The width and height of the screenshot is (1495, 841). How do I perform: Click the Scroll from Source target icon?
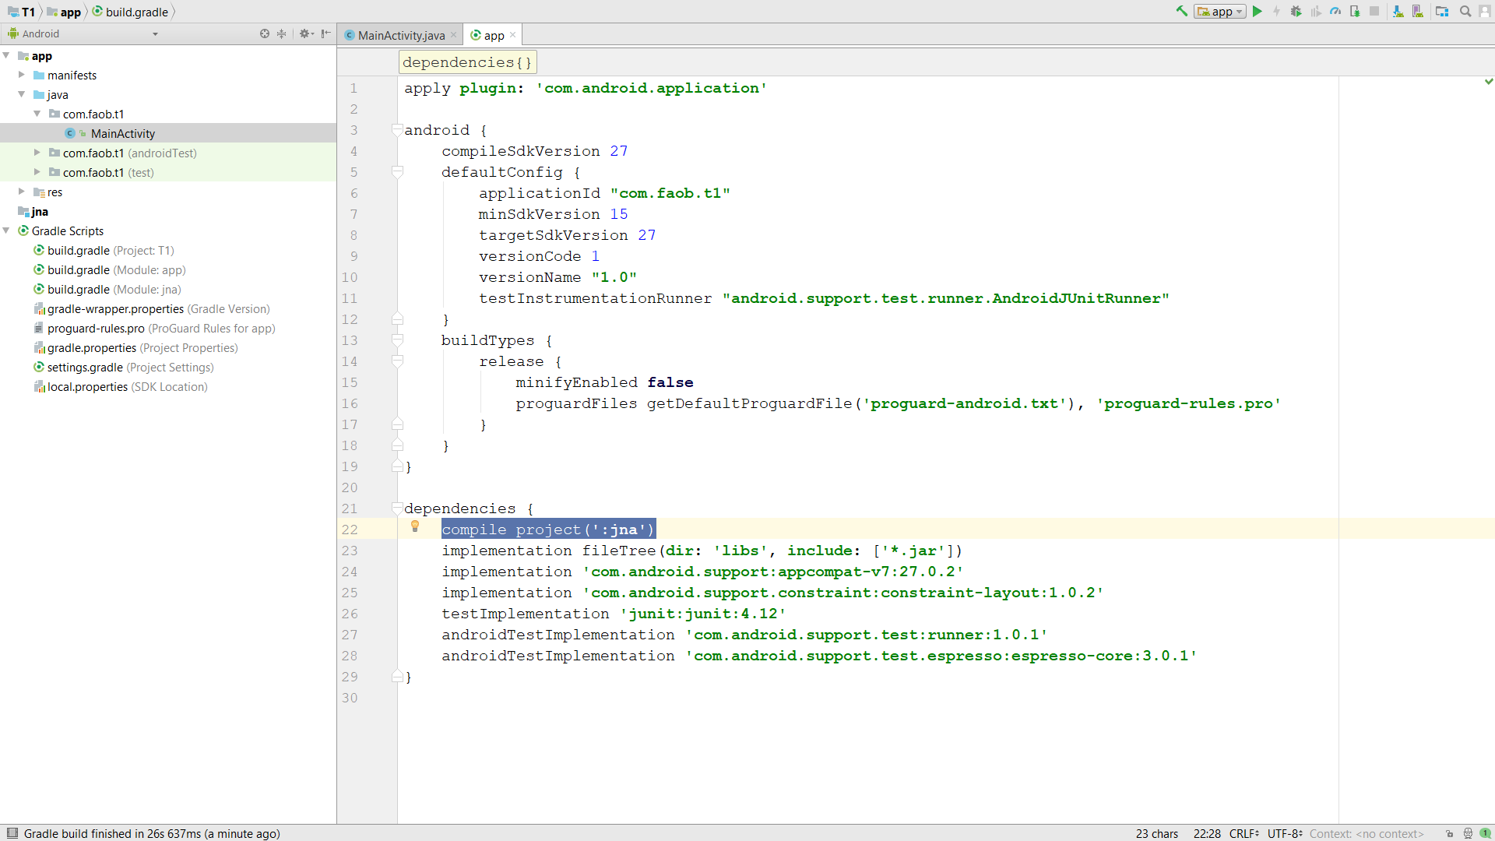[x=265, y=33]
